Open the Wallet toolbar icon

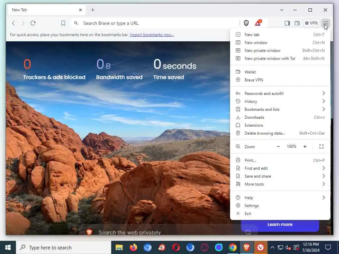pos(297,23)
